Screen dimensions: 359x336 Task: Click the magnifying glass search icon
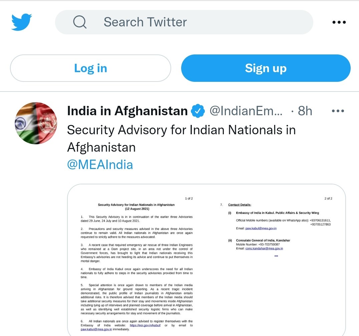click(x=80, y=22)
